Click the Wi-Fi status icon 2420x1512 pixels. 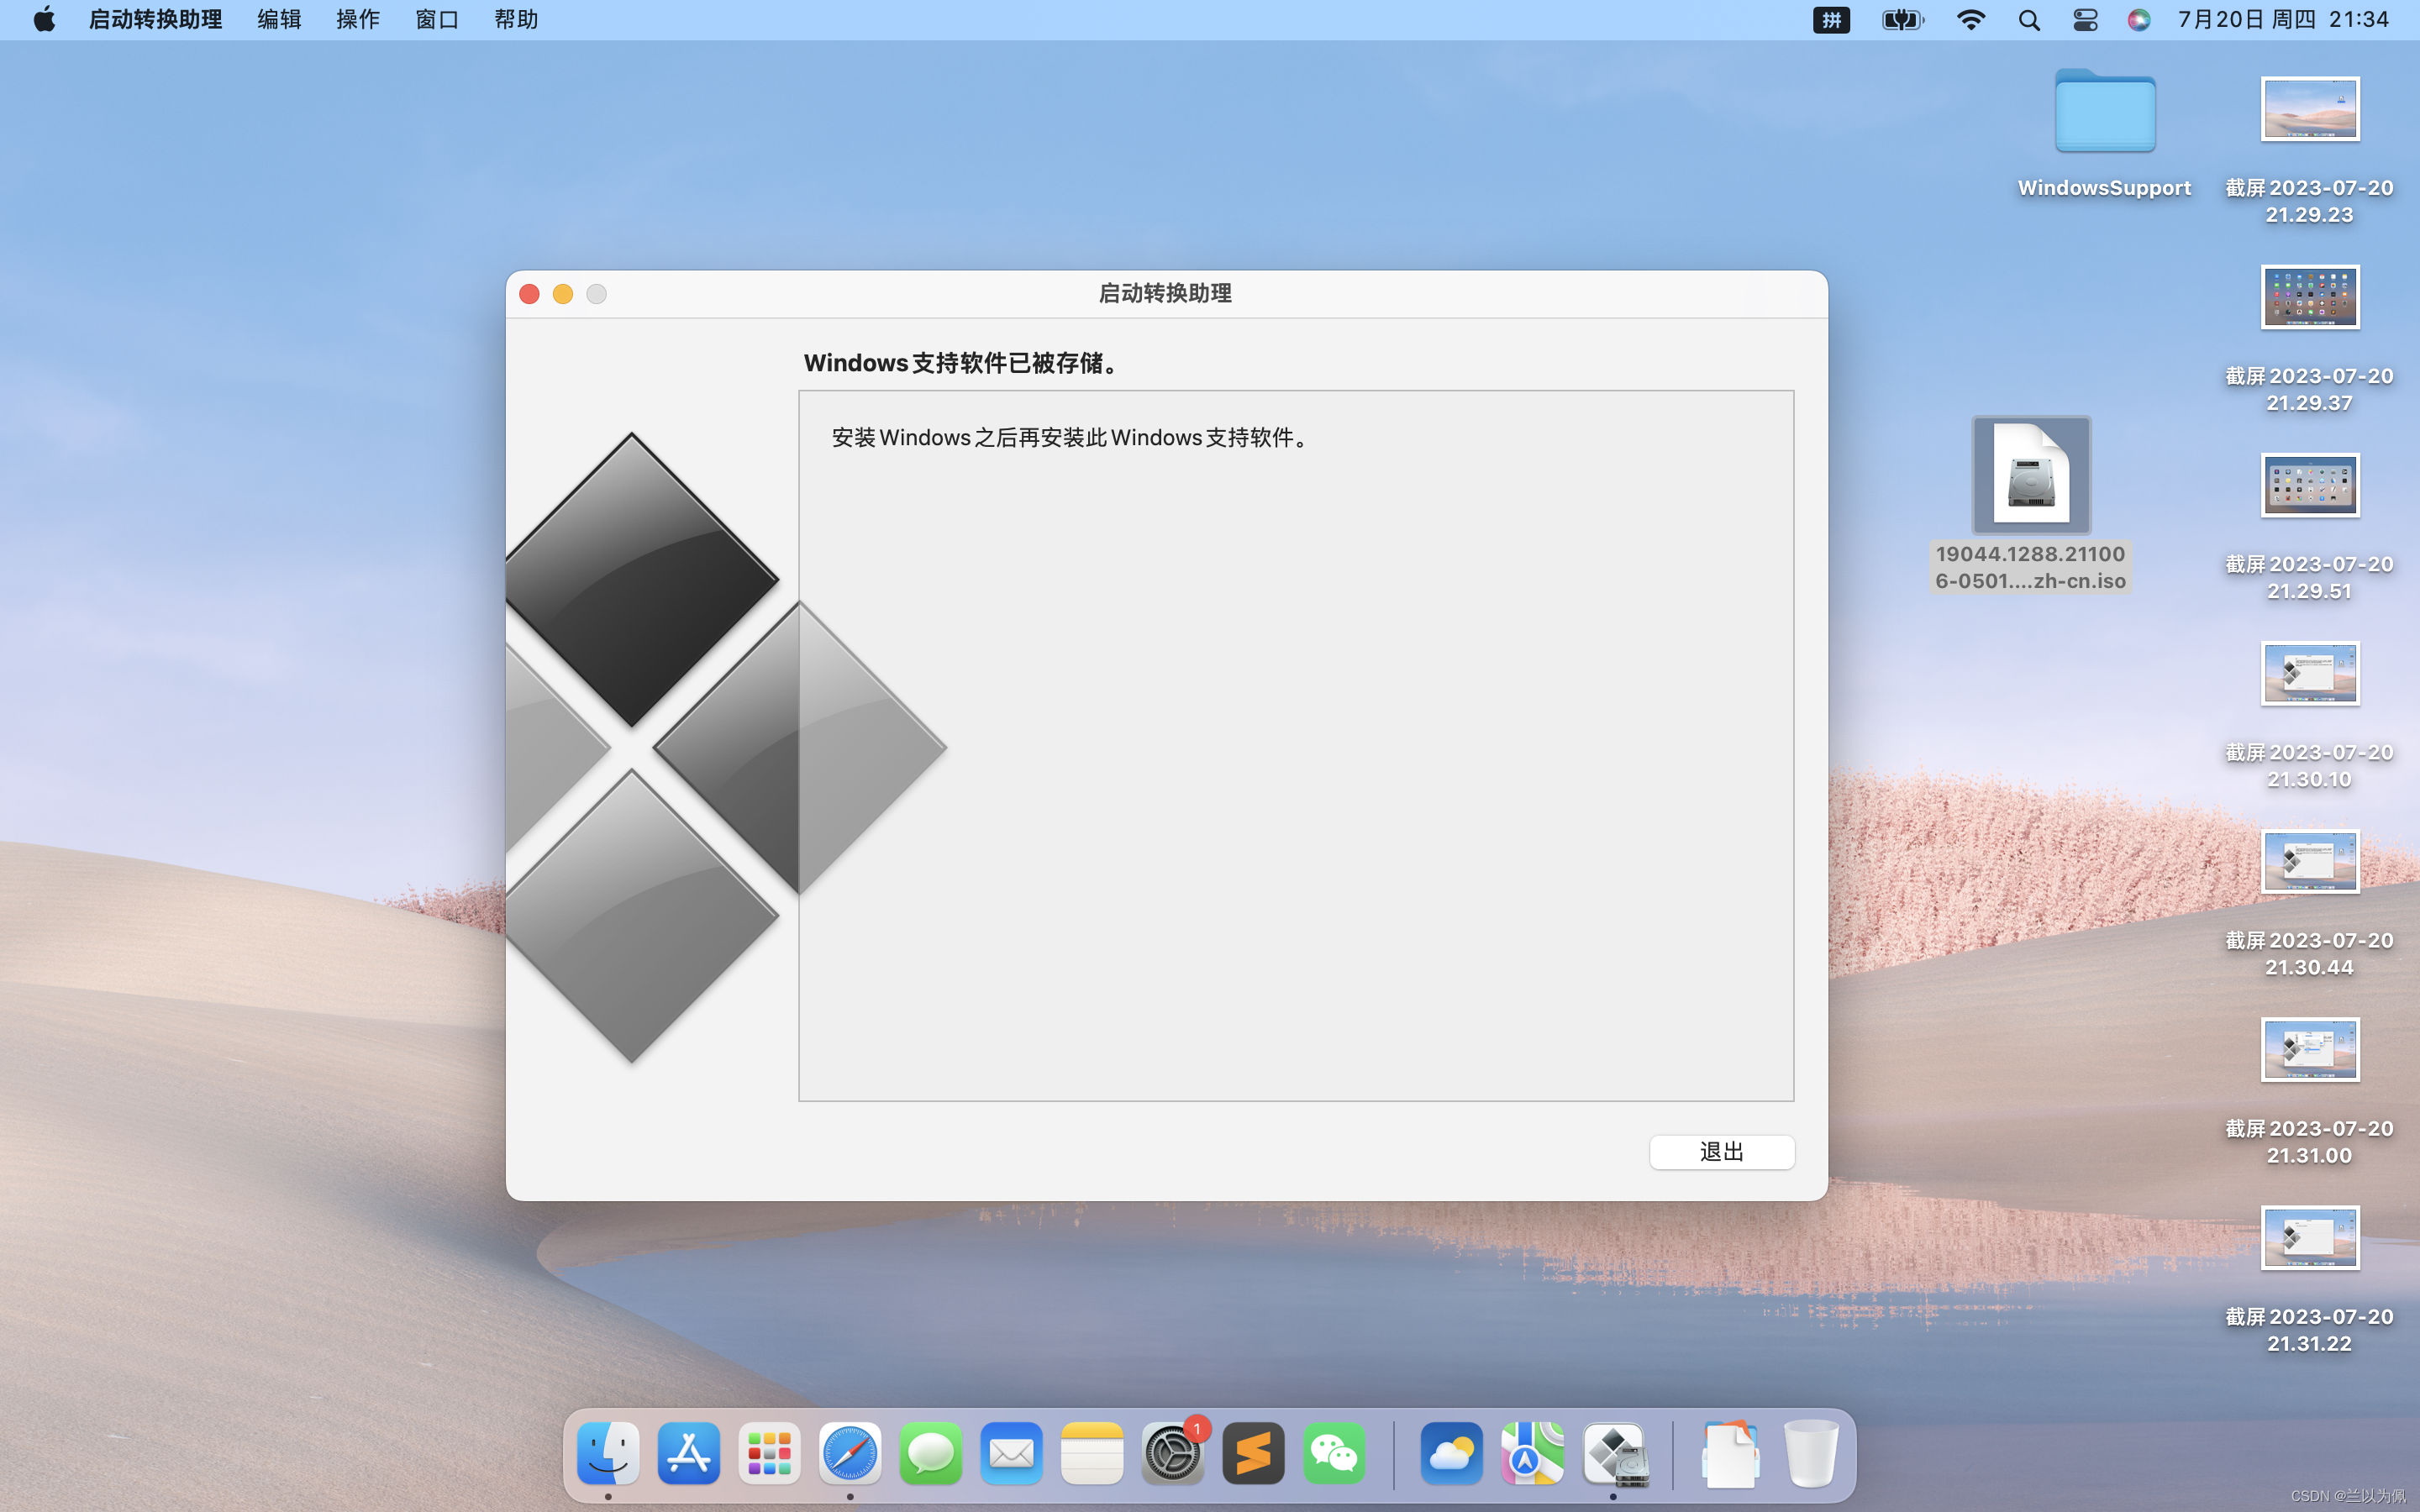click(x=1970, y=20)
